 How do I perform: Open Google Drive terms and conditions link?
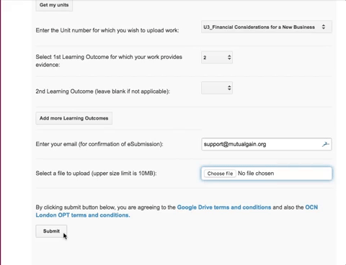tap(224, 207)
